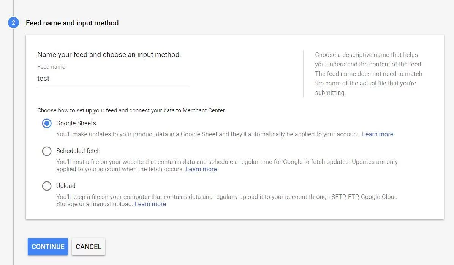Click the descriptive name help text

(368, 74)
